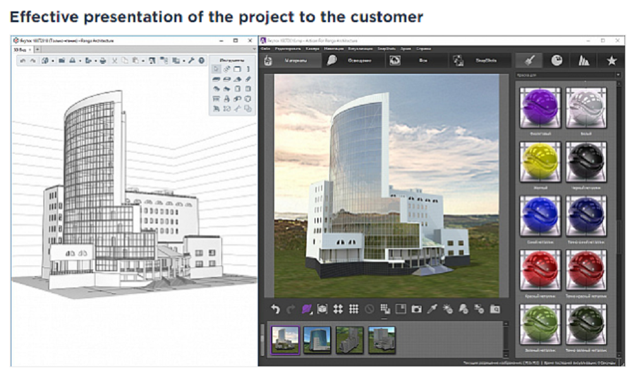Select the eyedropper tool in Artisan
Viewport: 632px width, 374px height.
click(x=433, y=308)
